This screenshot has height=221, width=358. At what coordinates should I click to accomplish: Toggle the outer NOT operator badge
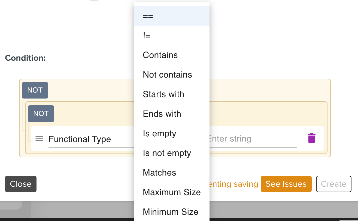coord(35,90)
